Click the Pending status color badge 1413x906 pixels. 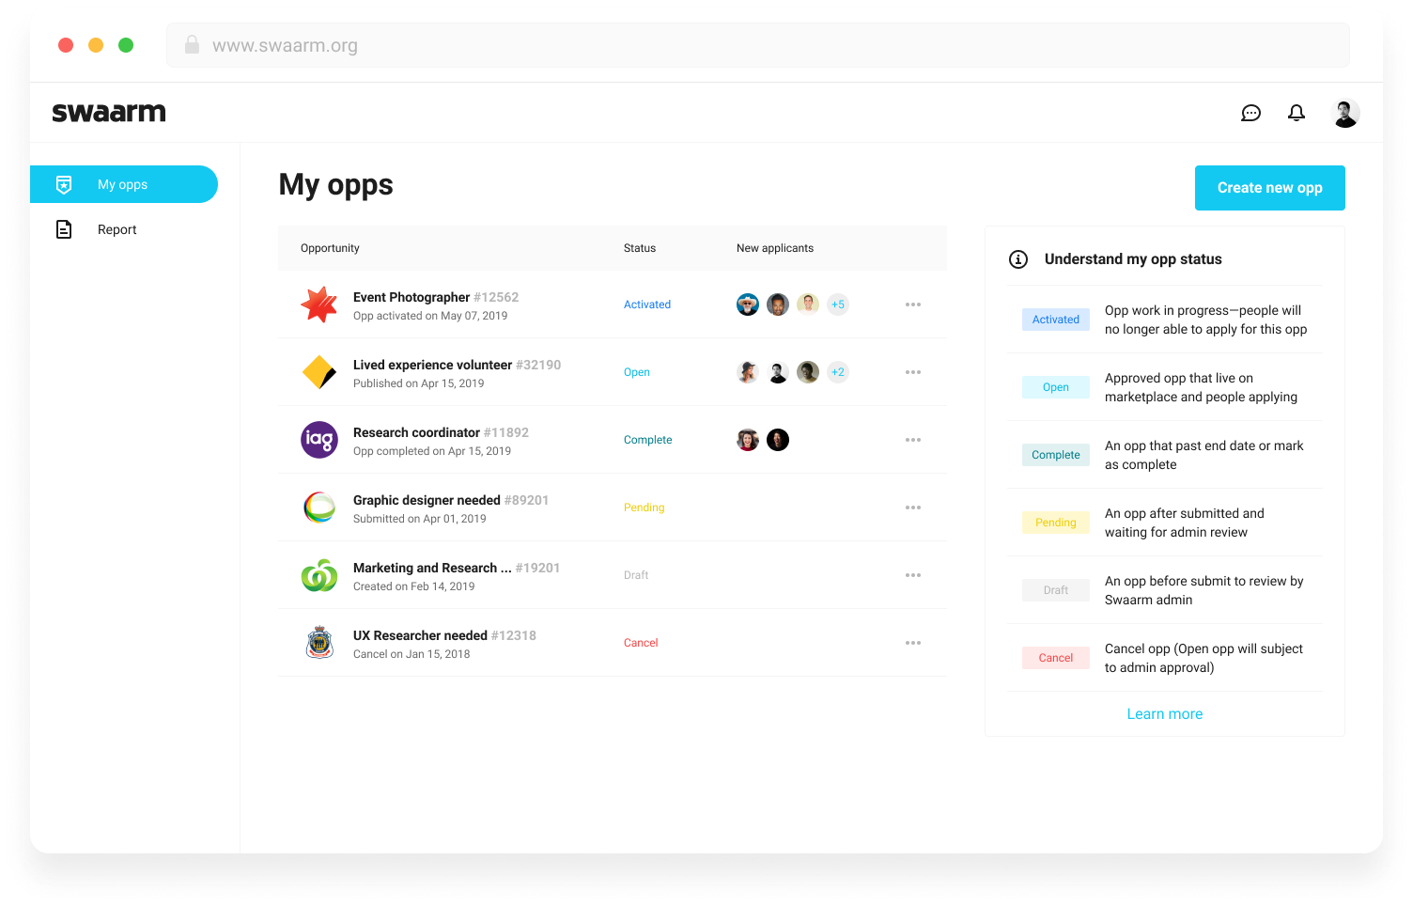pyautogui.click(x=1055, y=522)
